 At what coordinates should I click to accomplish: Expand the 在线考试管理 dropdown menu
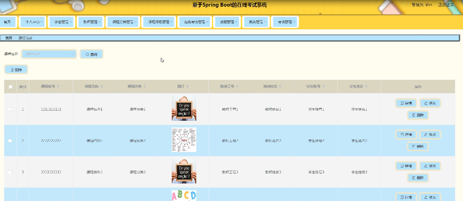(195, 22)
